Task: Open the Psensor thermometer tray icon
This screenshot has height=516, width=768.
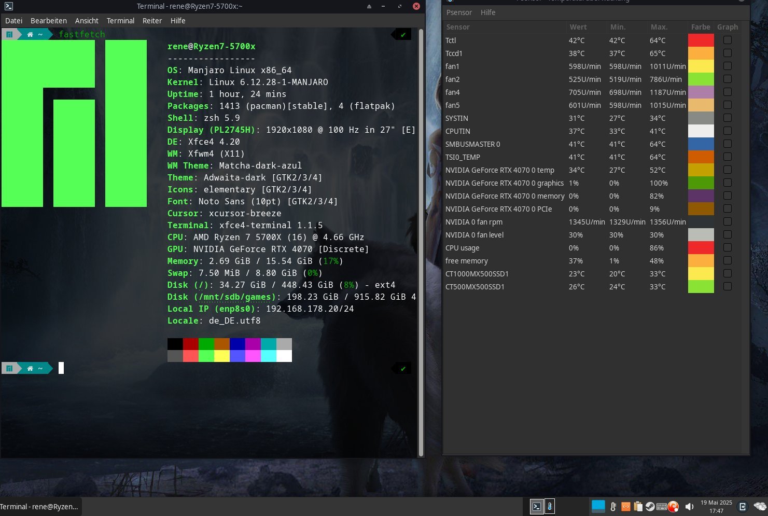Action: coord(613,507)
